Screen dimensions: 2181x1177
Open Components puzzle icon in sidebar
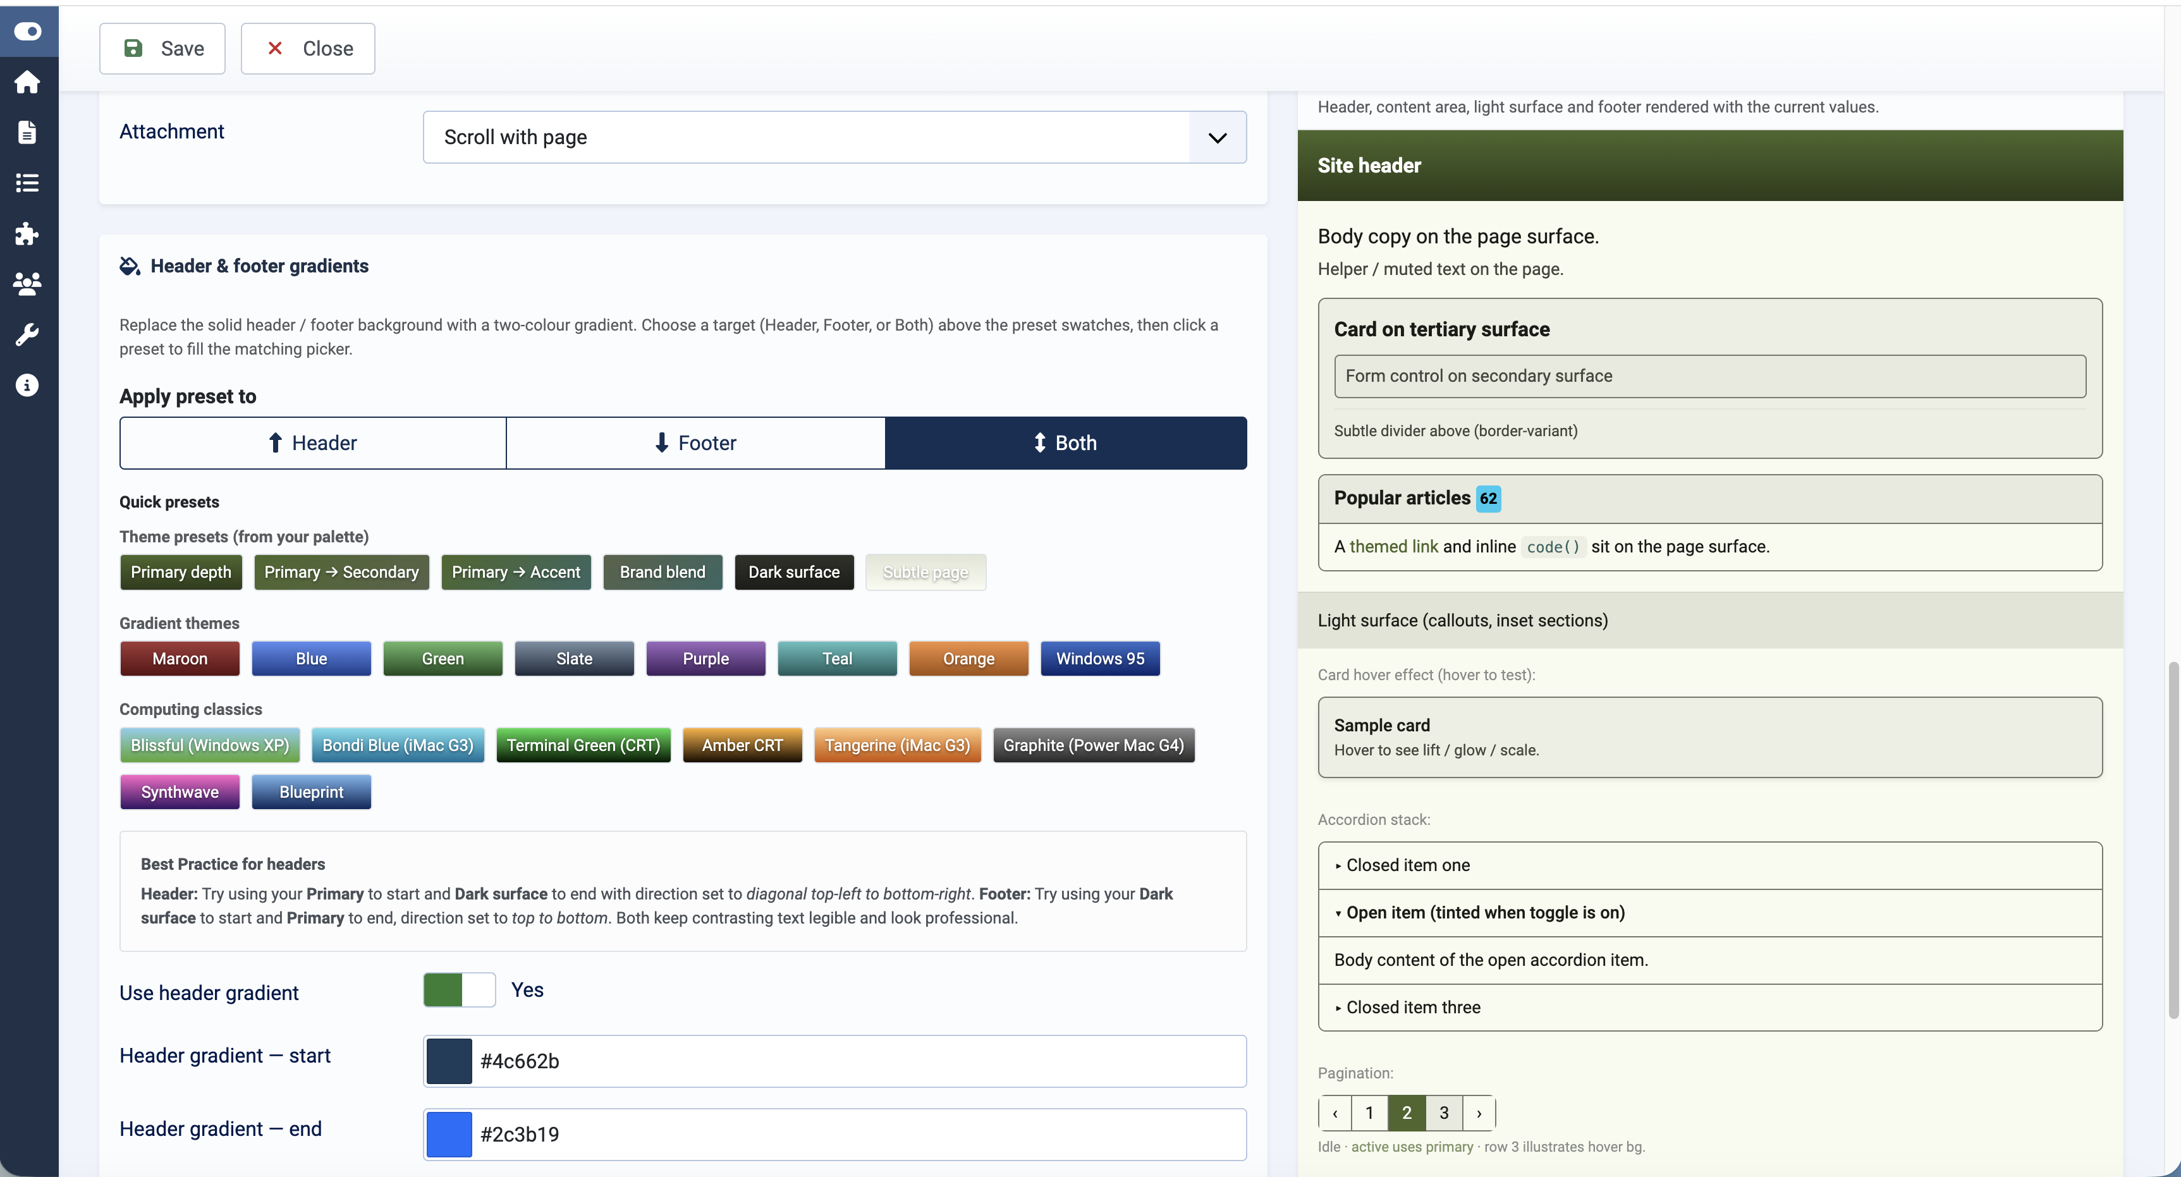click(27, 234)
